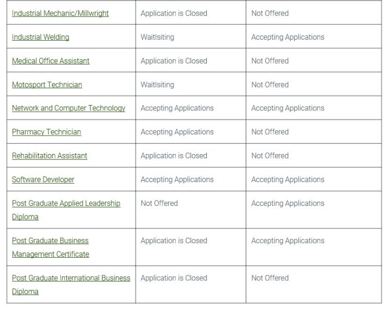
Task: Open the Pharmacy Technician program link
Action: point(47,132)
